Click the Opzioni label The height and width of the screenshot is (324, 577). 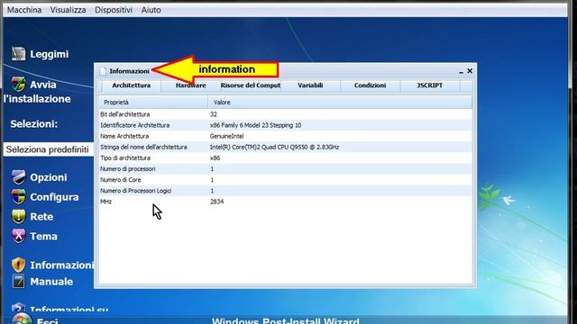pyautogui.click(x=49, y=177)
